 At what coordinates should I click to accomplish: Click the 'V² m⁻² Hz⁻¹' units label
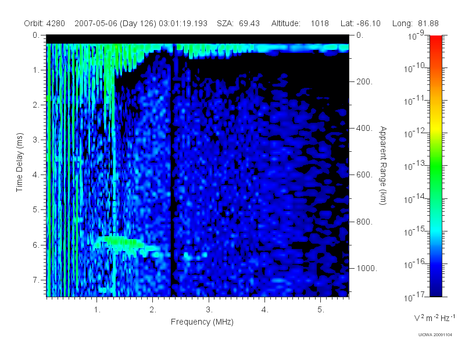coord(434,318)
